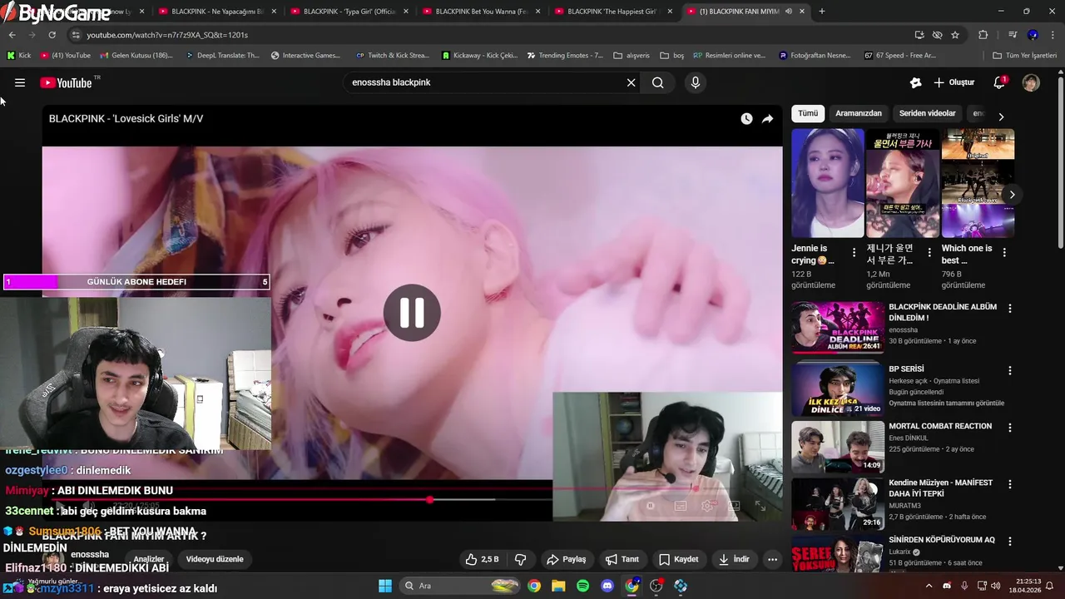The width and height of the screenshot is (1065, 599).
Task: Show hidden system tray icons
Action: (x=929, y=586)
